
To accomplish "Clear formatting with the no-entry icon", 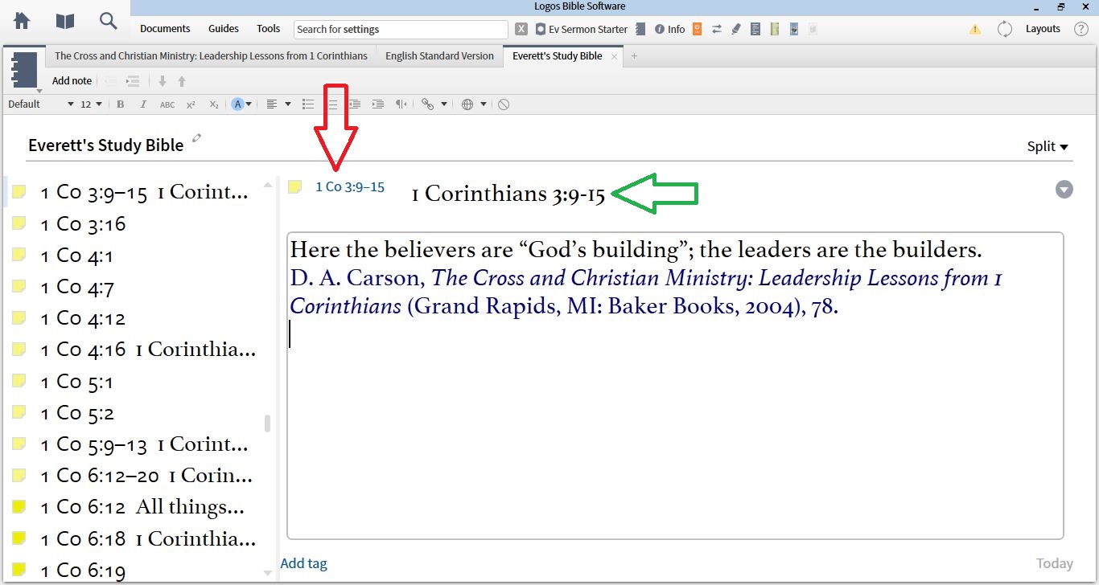I will pos(504,104).
